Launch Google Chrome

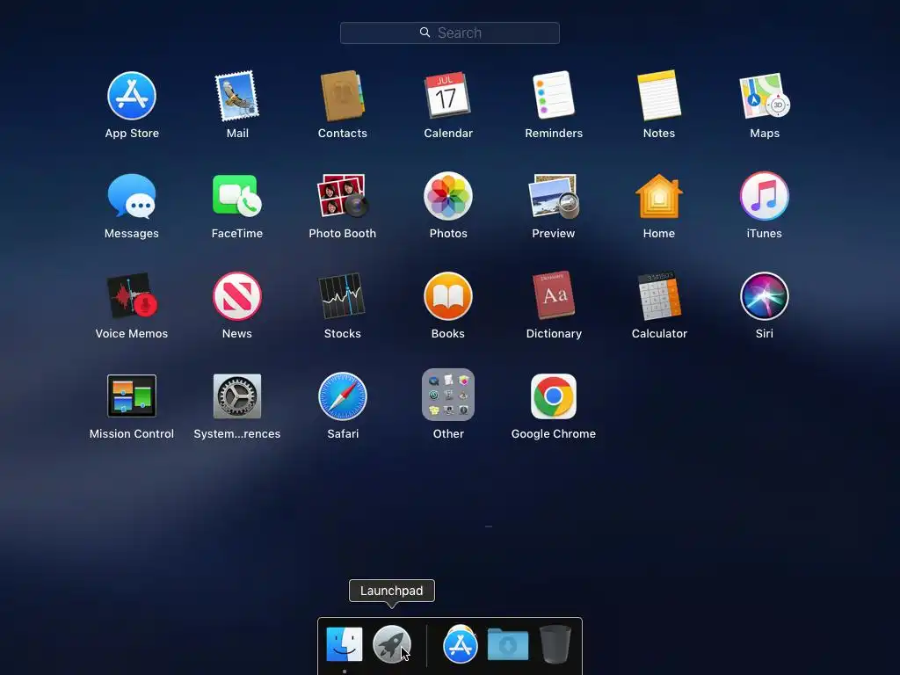(x=554, y=396)
